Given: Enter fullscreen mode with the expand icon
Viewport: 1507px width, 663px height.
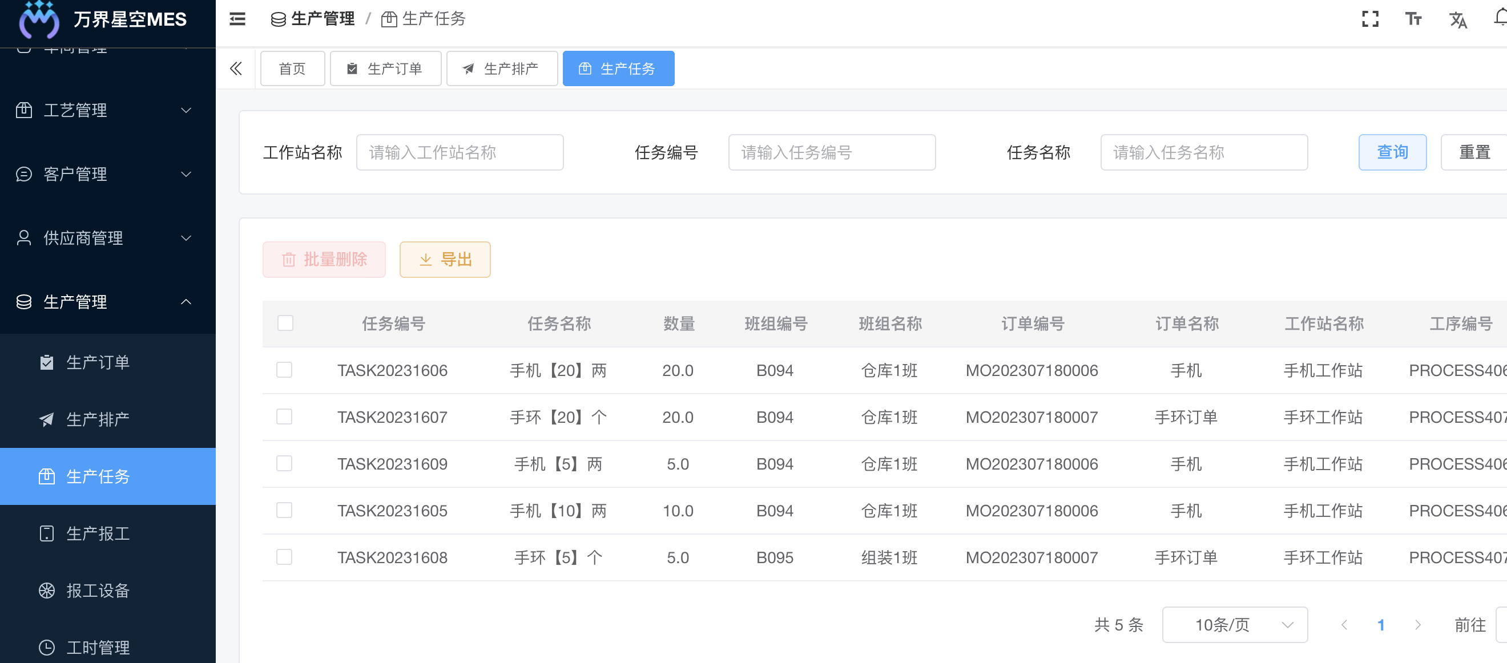Looking at the screenshot, I should point(1369,19).
